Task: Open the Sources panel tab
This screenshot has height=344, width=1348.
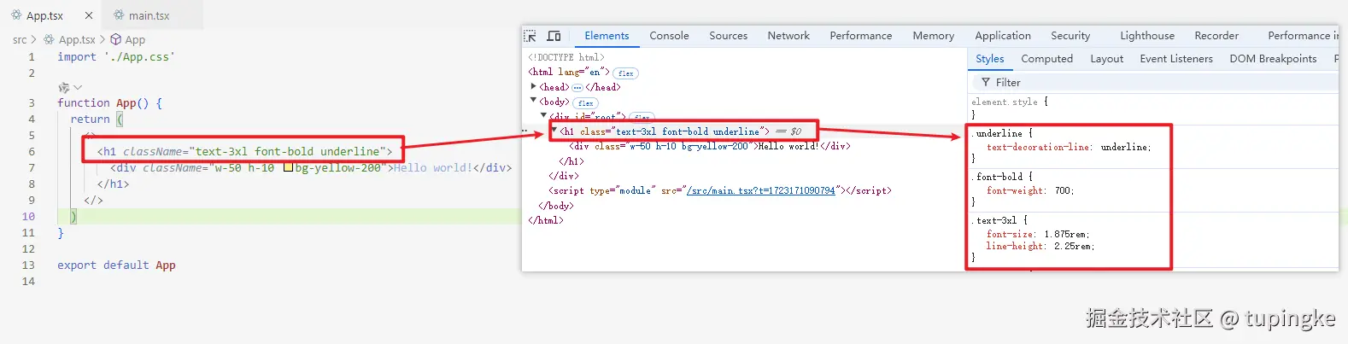Action: [728, 36]
